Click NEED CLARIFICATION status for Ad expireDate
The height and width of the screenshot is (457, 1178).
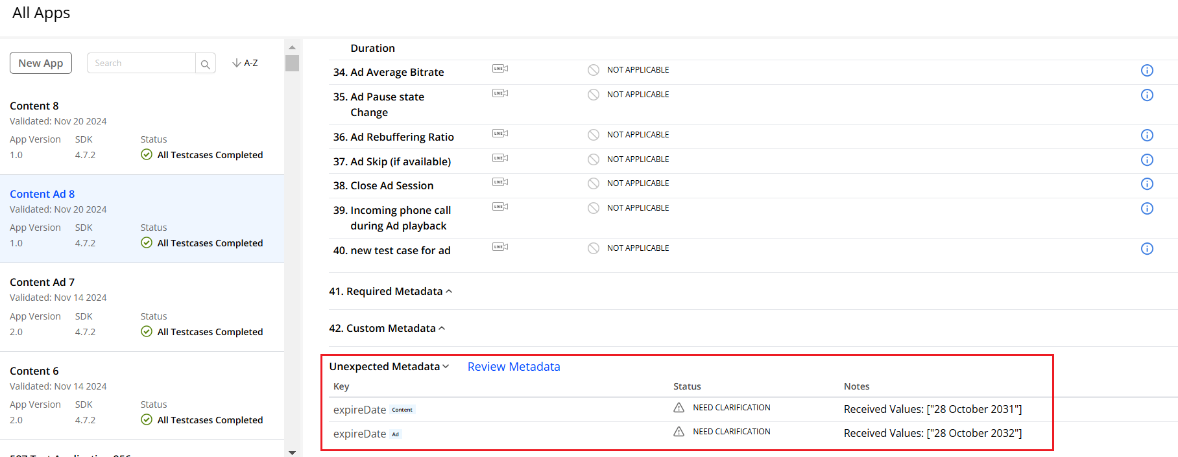732,432
